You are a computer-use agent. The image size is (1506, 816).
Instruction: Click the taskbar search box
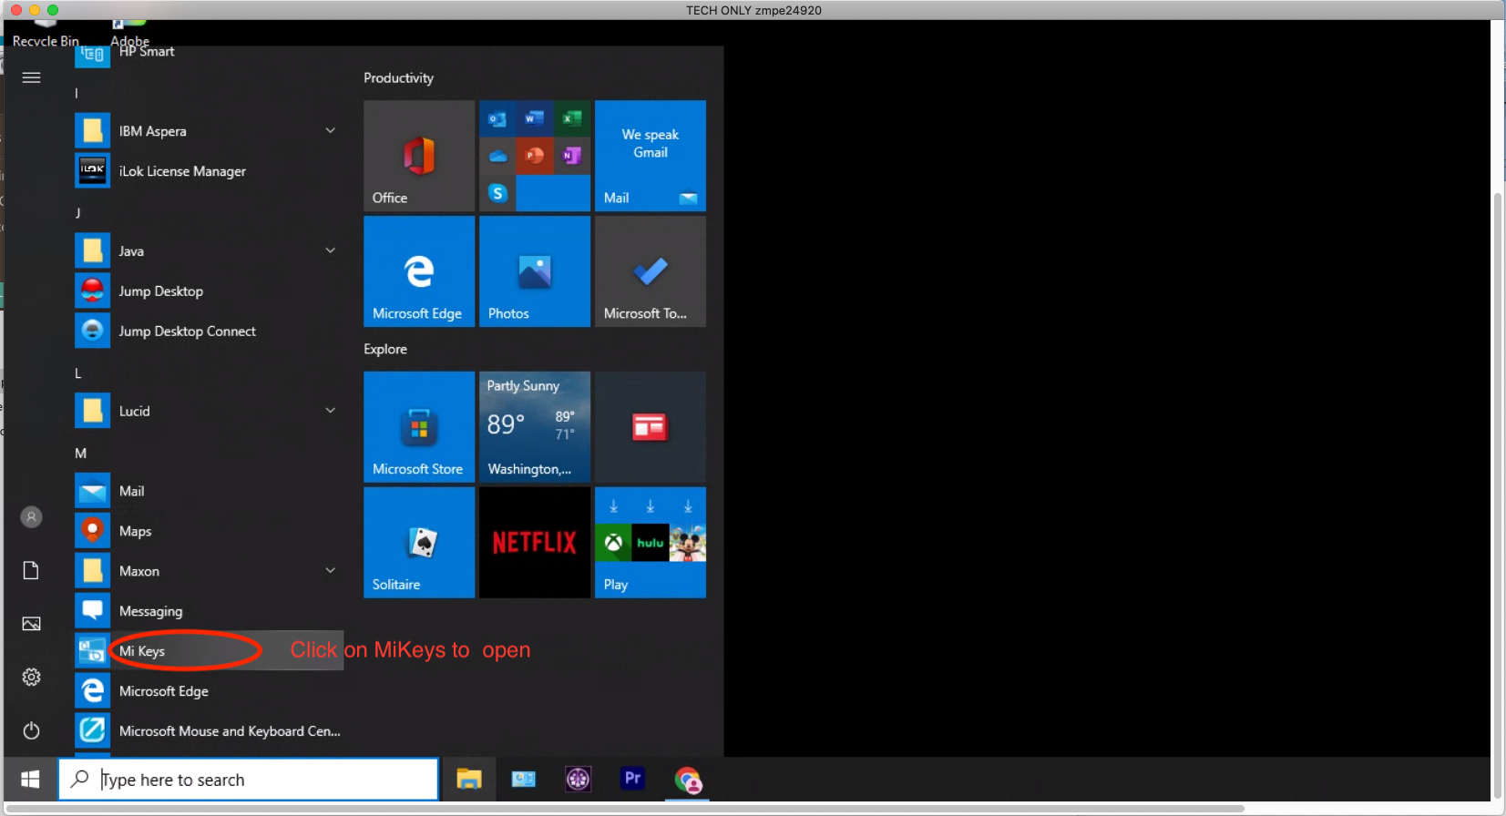249,780
